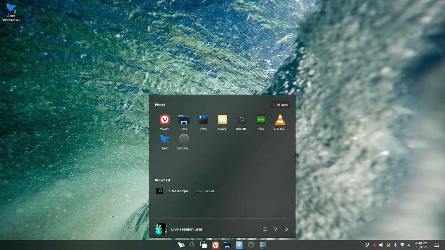Open notifications from the tray
The image size is (445, 250).
tap(436, 245)
